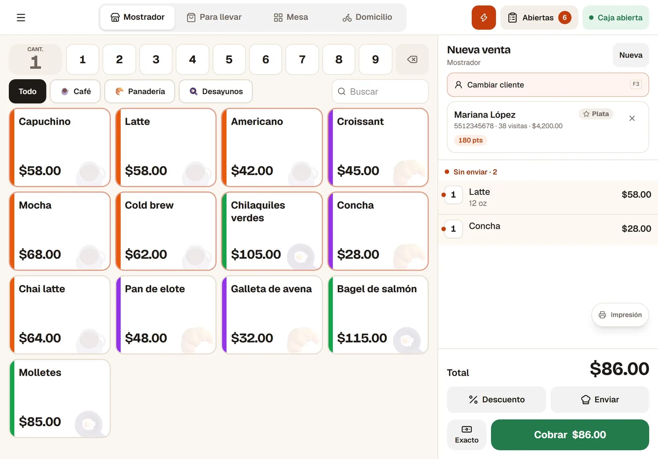Select quantity 7 on keypad
Viewport: 658px width, 459px height.
302,60
